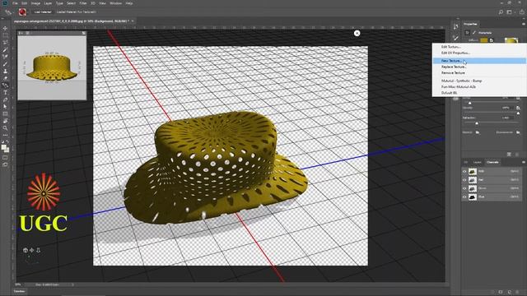Click the Properties panel tab

(470, 24)
